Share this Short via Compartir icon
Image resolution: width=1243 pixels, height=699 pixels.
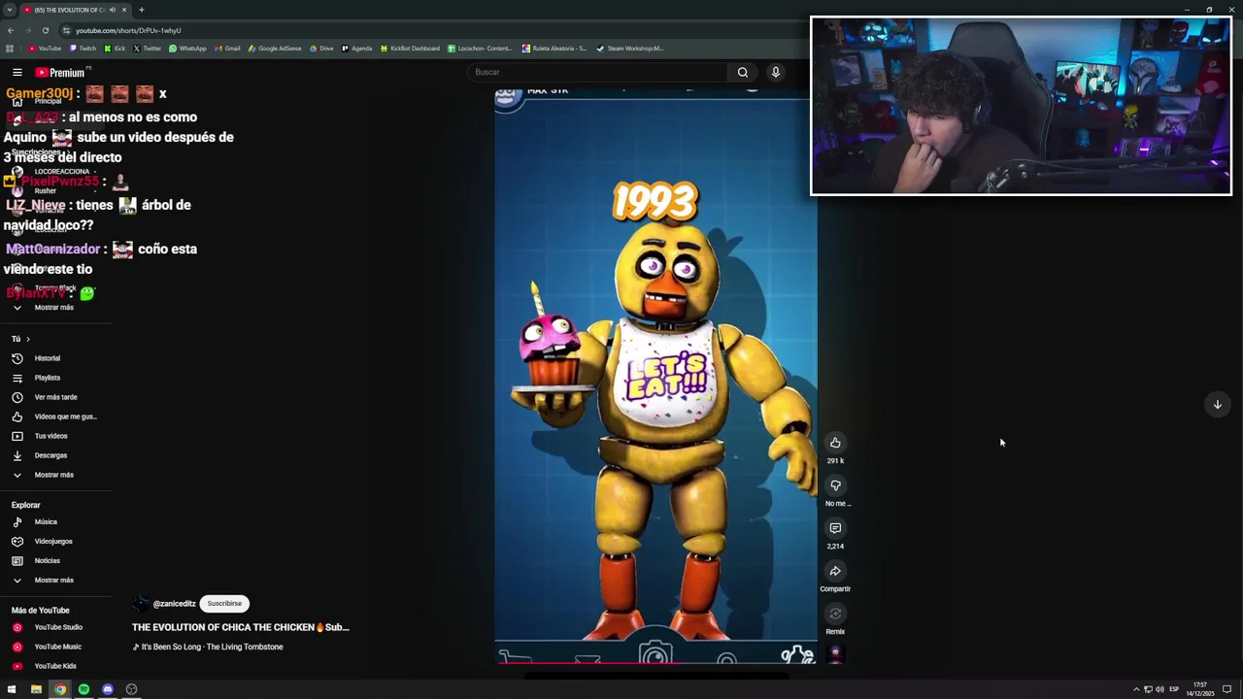835,571
